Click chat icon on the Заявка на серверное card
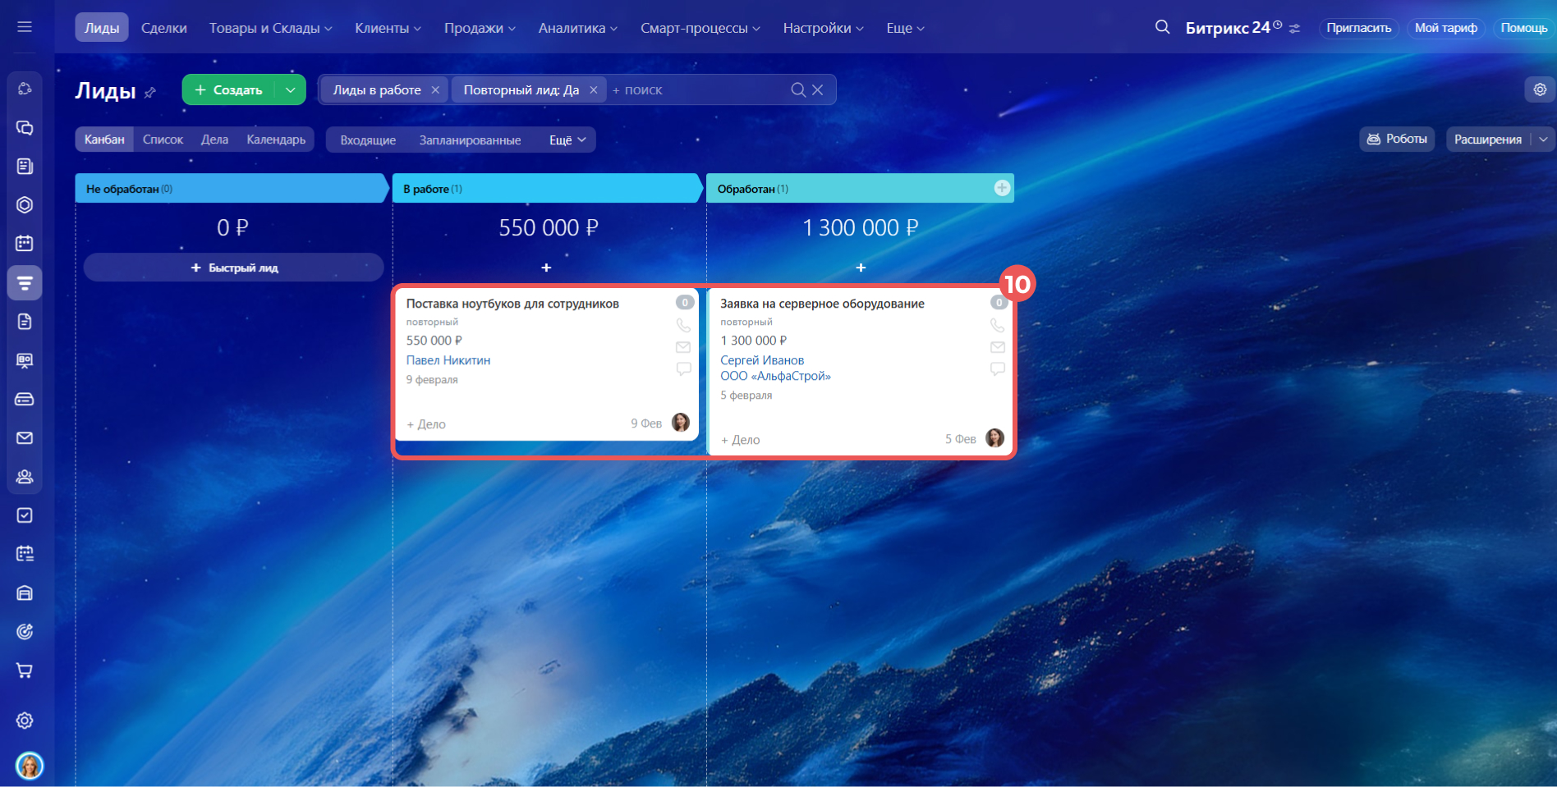The width and height of the screenshot is (1557, 787). pos(997,369)
